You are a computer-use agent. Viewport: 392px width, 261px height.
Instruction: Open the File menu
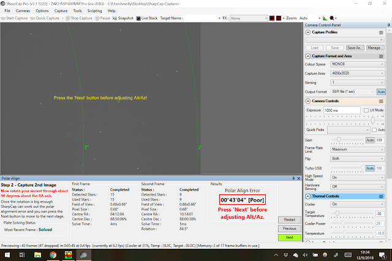[7, 11]
